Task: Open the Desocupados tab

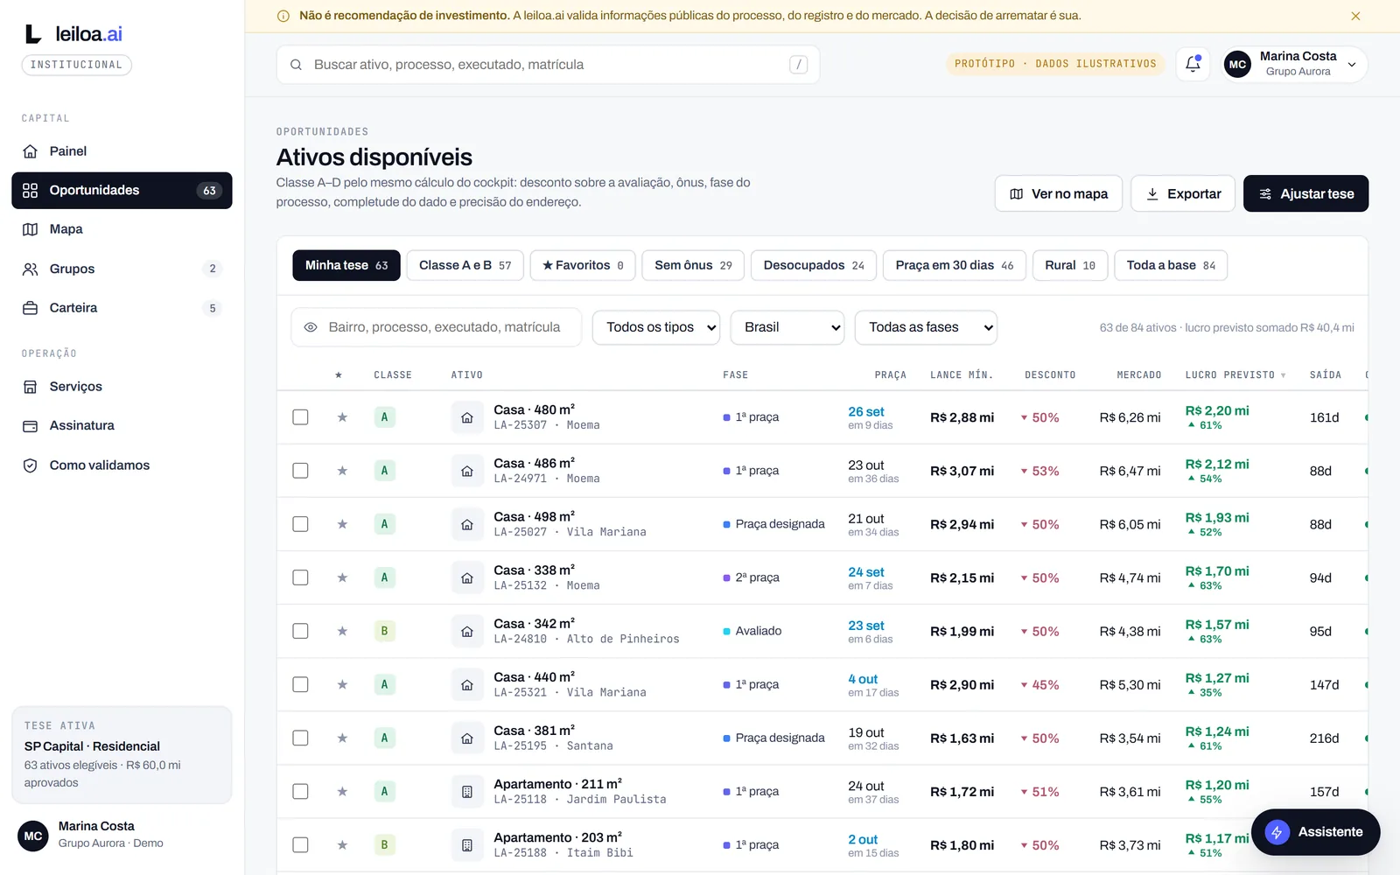Action: (x=814, y=265)
